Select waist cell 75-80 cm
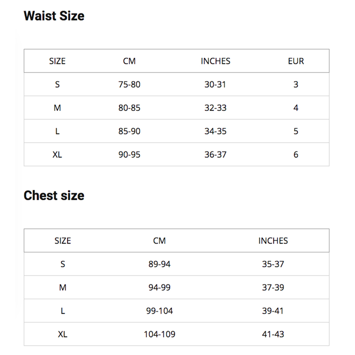Image resolution: width=355 pixels, height=355 pixels. 129,84
